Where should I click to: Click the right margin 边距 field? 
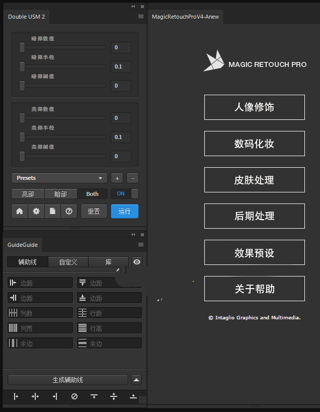click(40, 298)
